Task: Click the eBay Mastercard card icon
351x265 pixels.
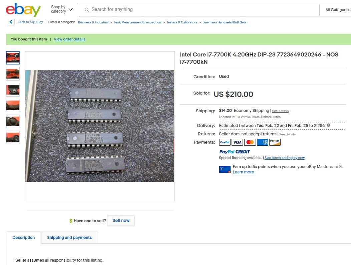Action: (x=225, y=169)
